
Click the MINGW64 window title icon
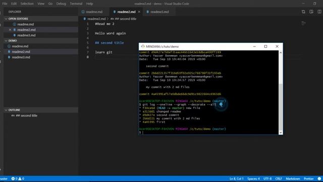tap(142, 47)
